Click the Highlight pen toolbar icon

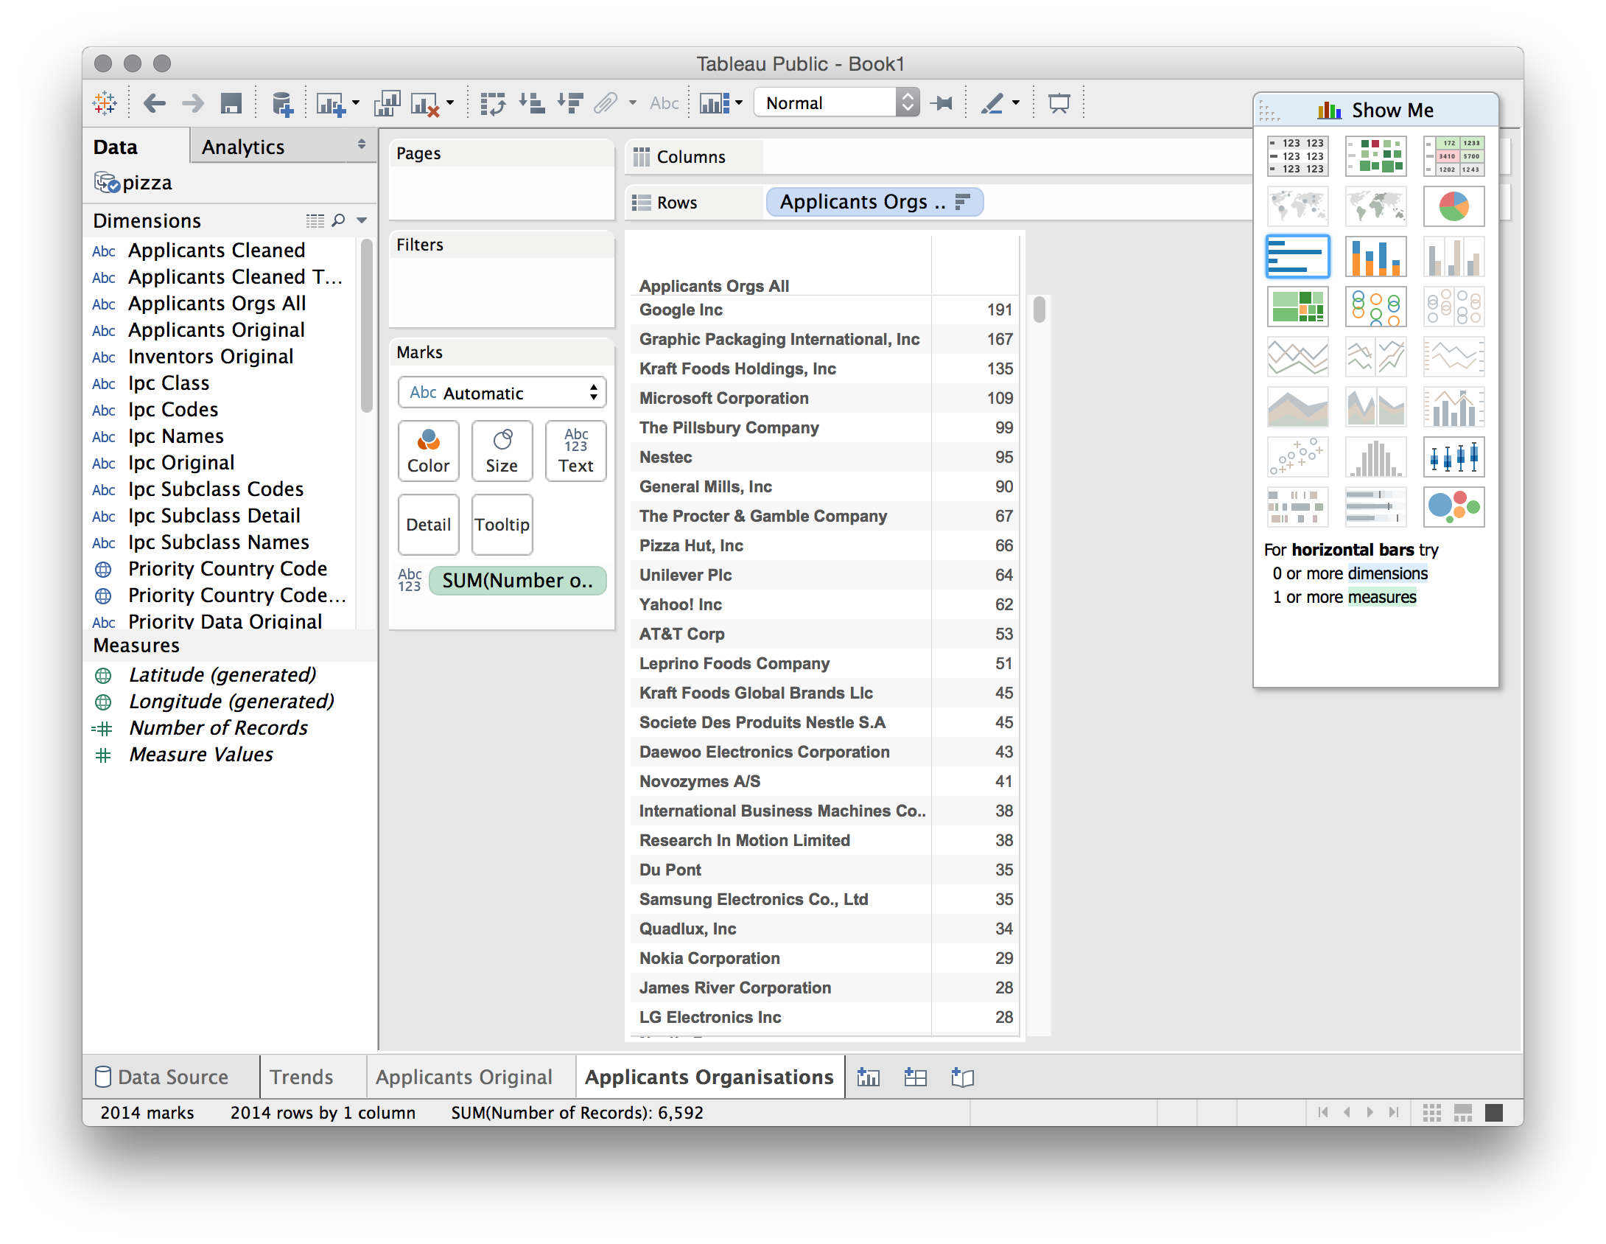pos(992,103)
